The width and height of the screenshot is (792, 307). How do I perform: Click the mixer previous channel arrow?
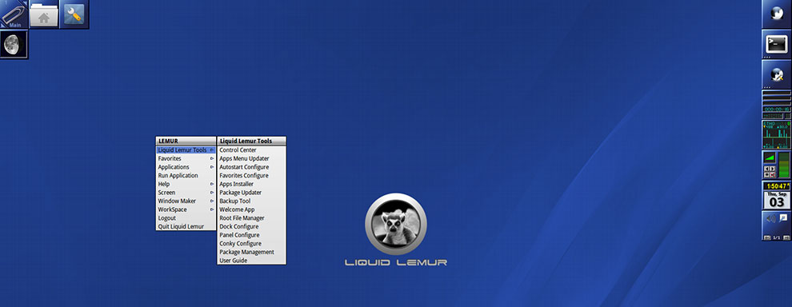coord(766,169)
